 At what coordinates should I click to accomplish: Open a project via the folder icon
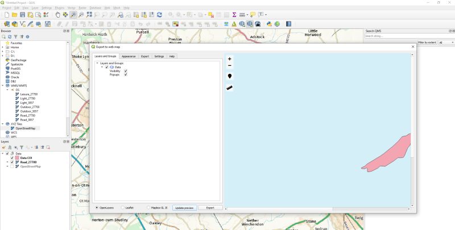coord(15,15)
